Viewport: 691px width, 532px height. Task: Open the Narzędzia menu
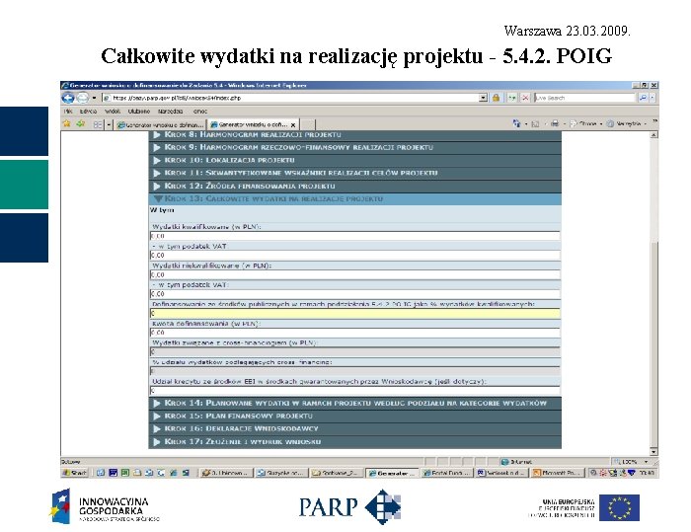pos(170,112)
